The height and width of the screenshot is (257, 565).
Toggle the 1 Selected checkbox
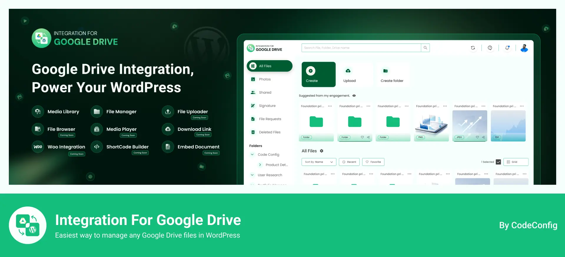point(498,162)
